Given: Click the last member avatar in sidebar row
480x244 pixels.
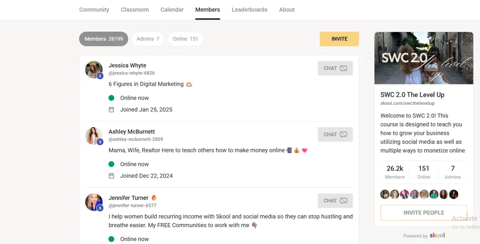Looking at the screenshot, I should pyautogui.click(x=454, y=194).
